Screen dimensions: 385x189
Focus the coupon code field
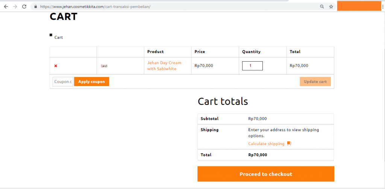coord(63,82)
